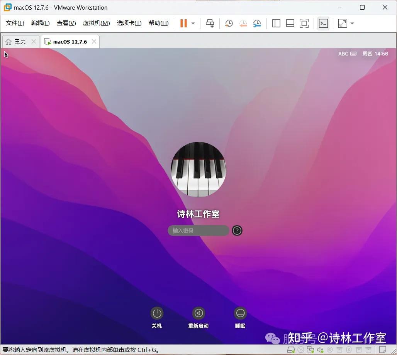Toggle the thumbnail bar layout icon
This screenshot has height=355, width=397.
click(x=290, y=24)
